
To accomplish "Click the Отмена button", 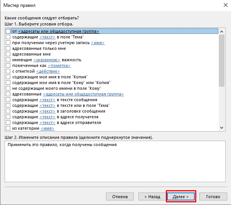I will tap(120, 197).
